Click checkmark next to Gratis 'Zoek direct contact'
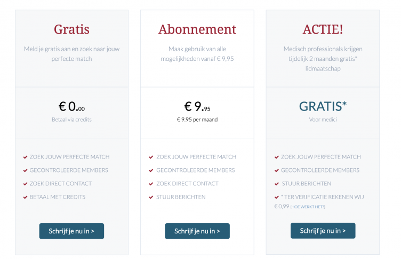 pos(26,184)
